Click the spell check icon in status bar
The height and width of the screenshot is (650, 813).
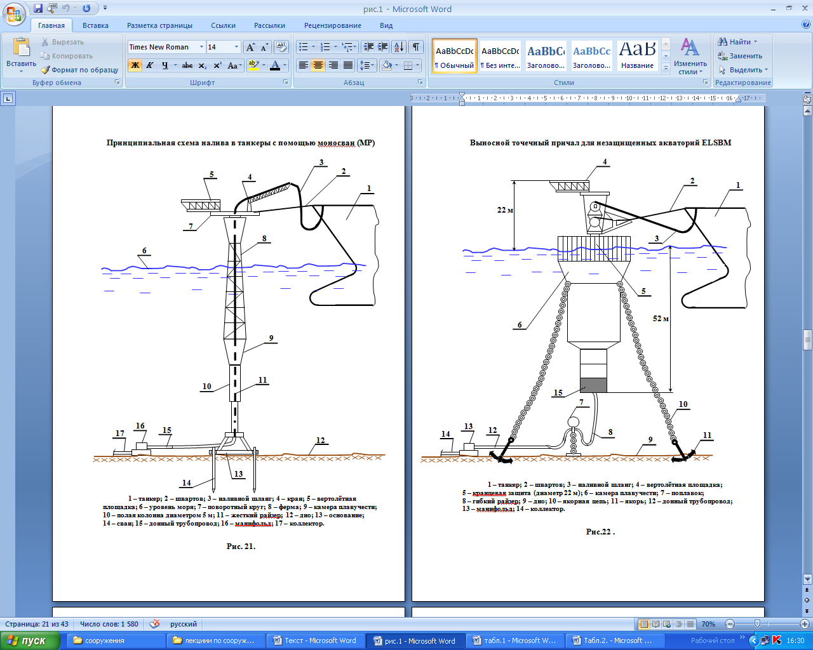(154, 624)
